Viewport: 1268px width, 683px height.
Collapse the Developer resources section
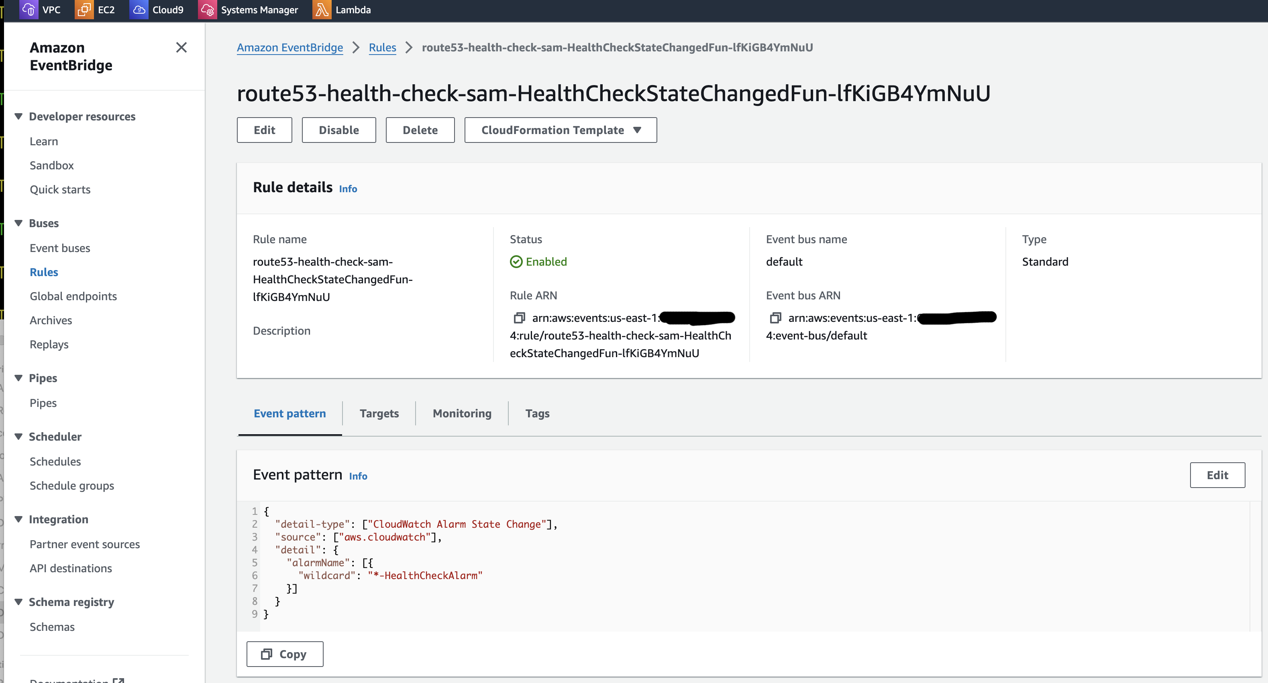pyautogui.click(x=19, y=117)
